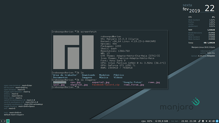This screenshot has height=123, width=219.
Task: Open the Telegram tray icon
Action: point(217,121)
